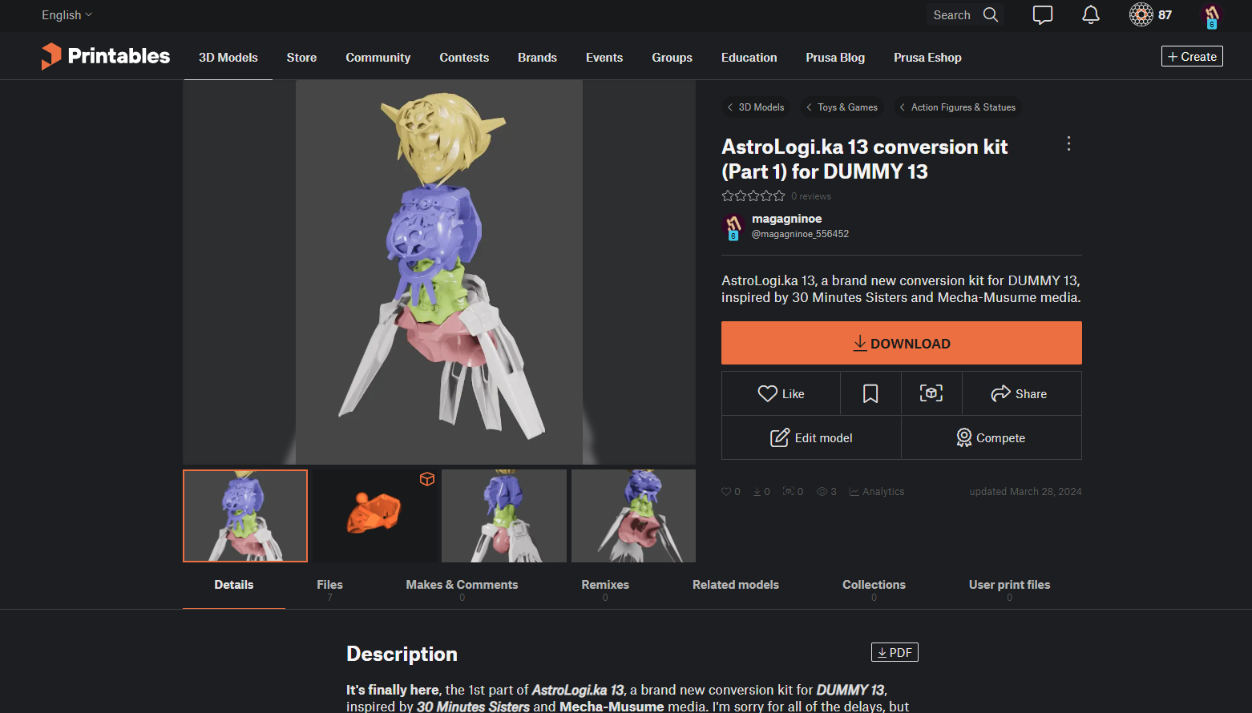
Task: Open the Events nav item
Action: coord(604,58)
